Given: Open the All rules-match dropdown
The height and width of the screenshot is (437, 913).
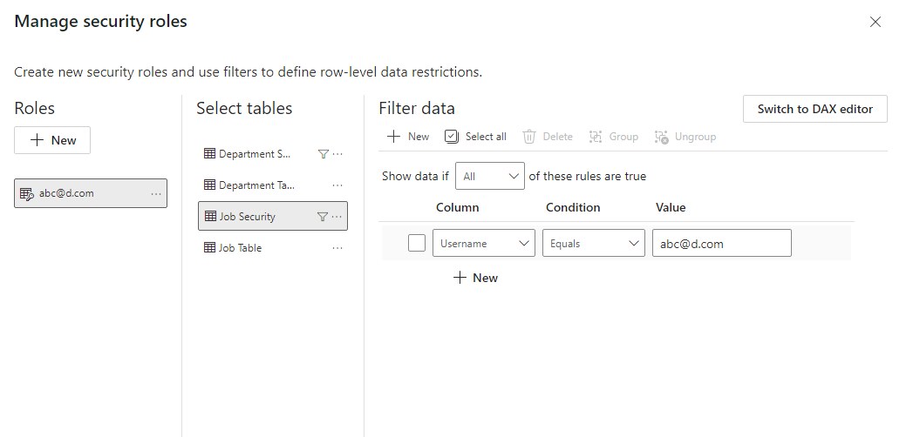Looking at the screenshot, I should coord(490,176).
